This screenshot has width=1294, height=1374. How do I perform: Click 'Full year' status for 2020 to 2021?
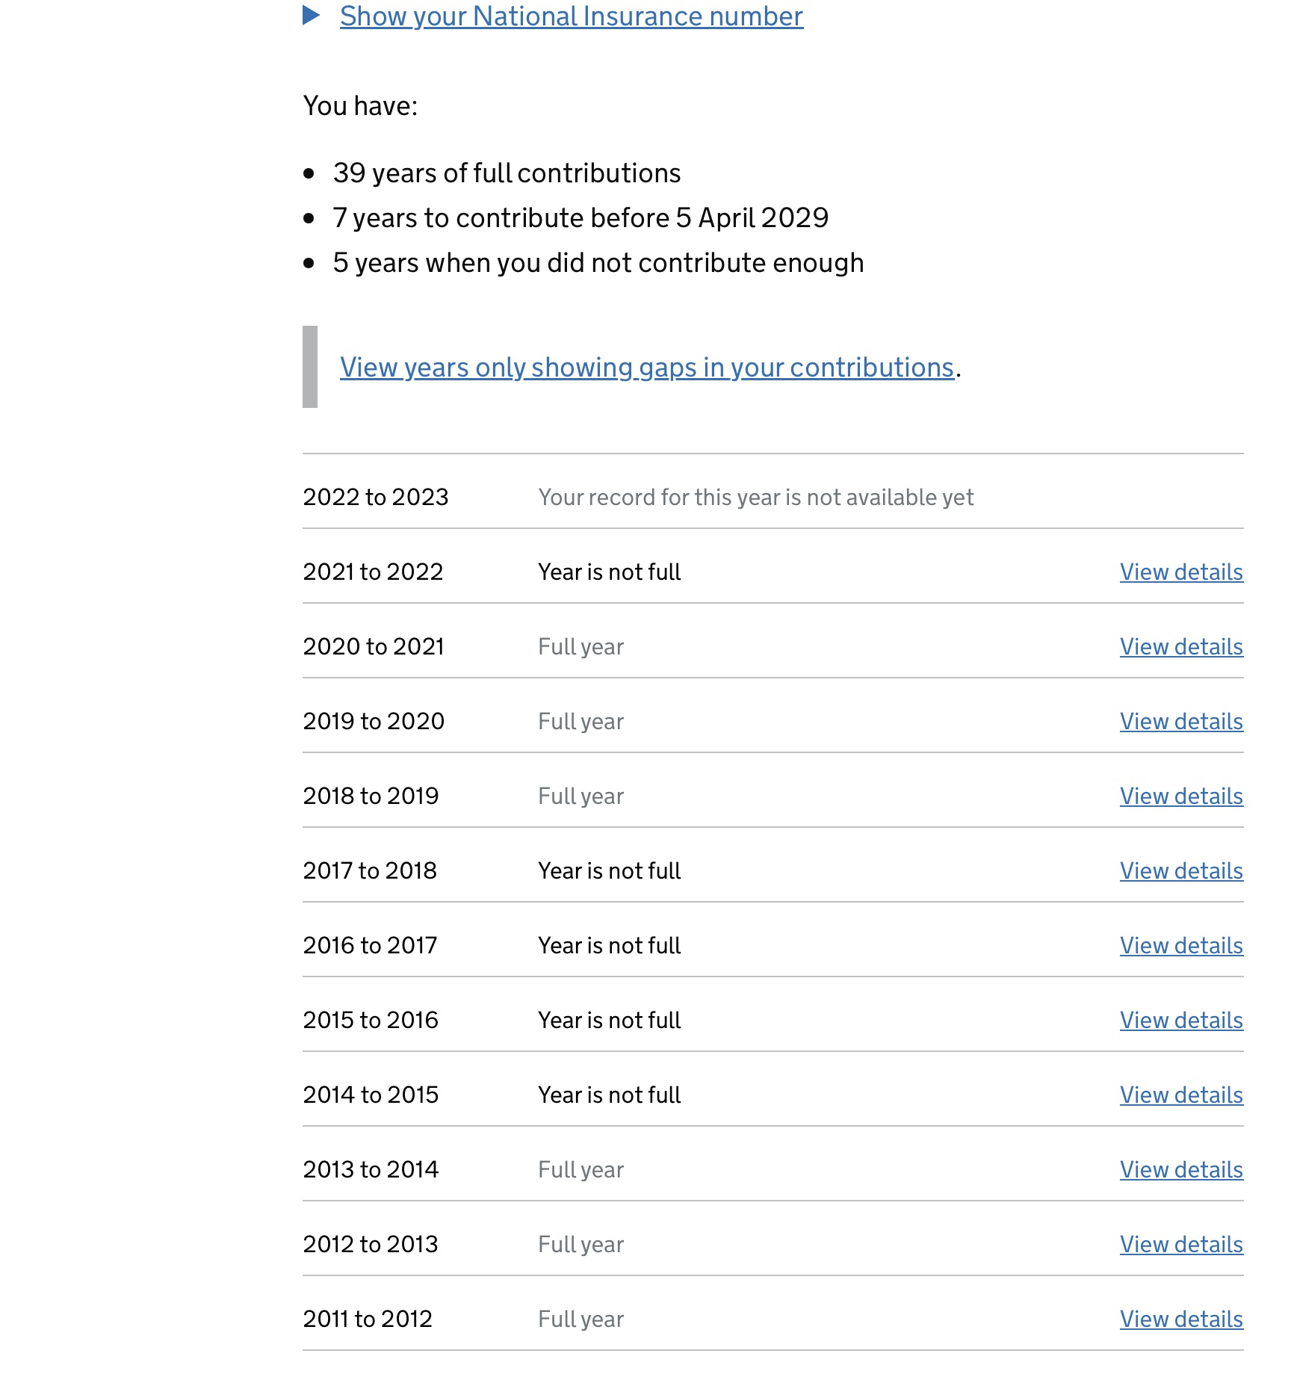[x=581, y=647]
